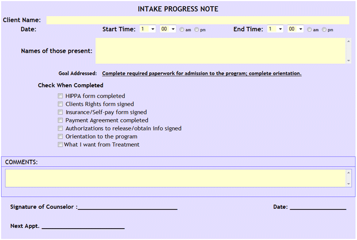Select am for Start Time

pyautogui.click(x=182, y=30)
